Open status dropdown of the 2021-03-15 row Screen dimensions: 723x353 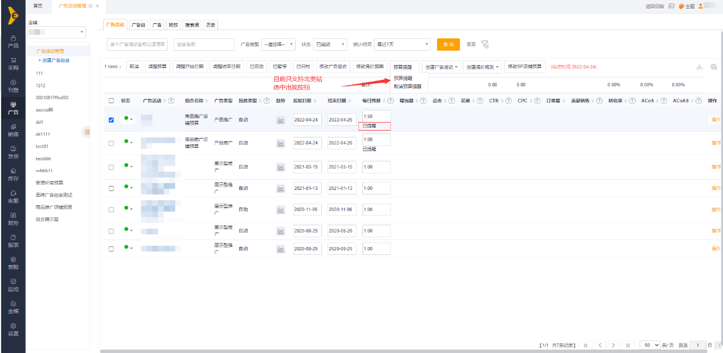pos(128,166)
